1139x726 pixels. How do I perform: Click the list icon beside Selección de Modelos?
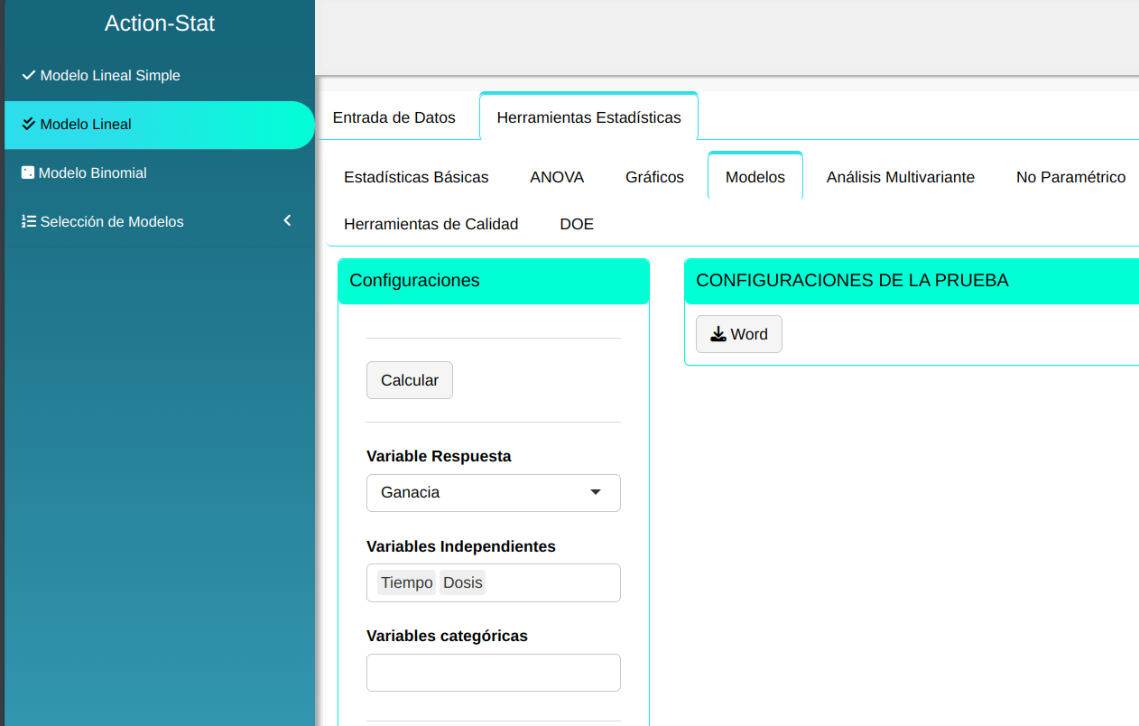click(x=28, y=221)
